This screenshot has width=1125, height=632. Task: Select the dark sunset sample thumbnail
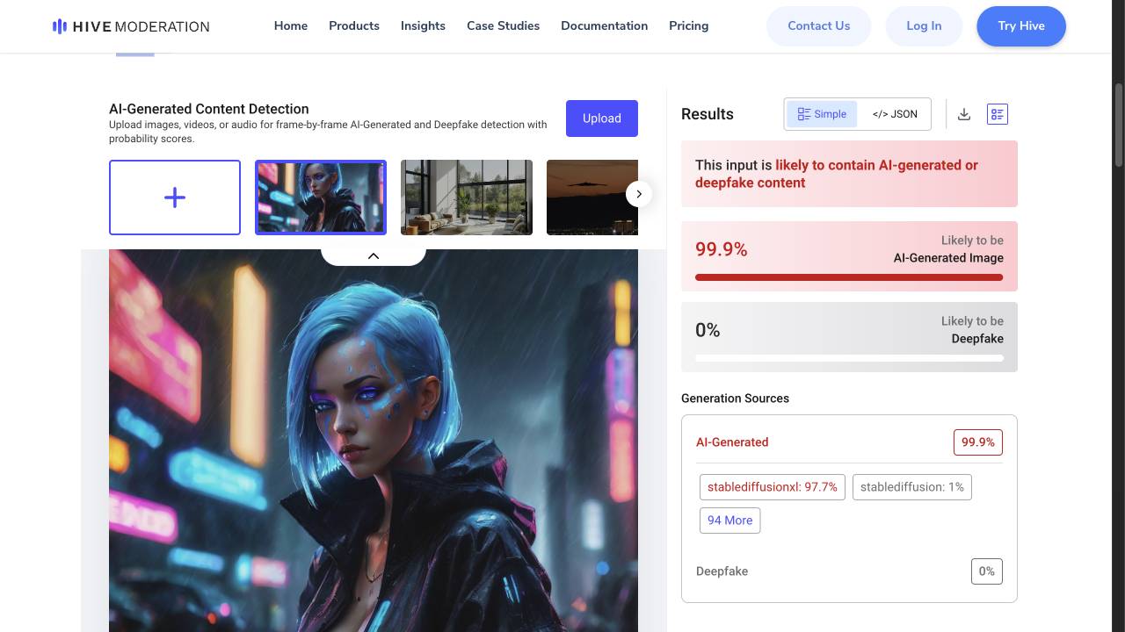point(592,197)
